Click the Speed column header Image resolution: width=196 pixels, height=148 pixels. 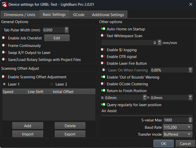[x=15, y=92]
